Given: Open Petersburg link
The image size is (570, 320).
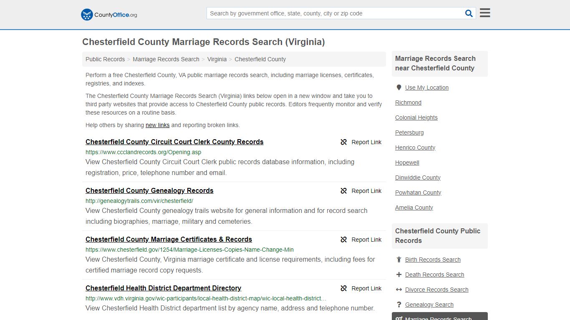Looking at the screenshot, I should (x=409, y=132).
